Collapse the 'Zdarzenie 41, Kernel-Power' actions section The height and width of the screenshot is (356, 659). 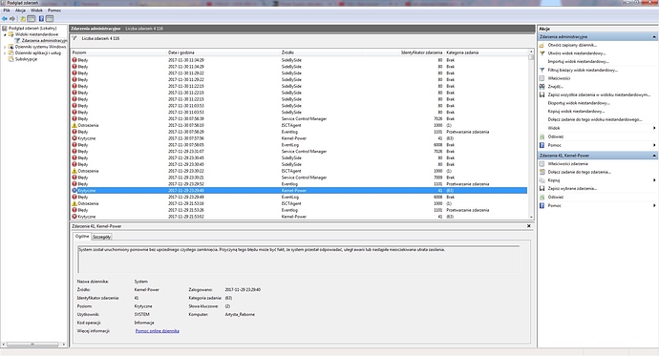pos(653,156)
